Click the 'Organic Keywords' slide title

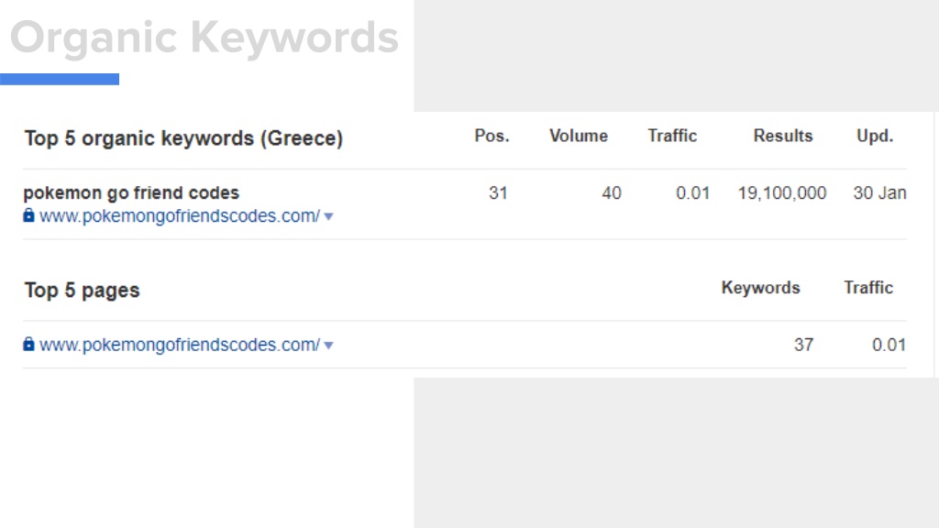204,38
